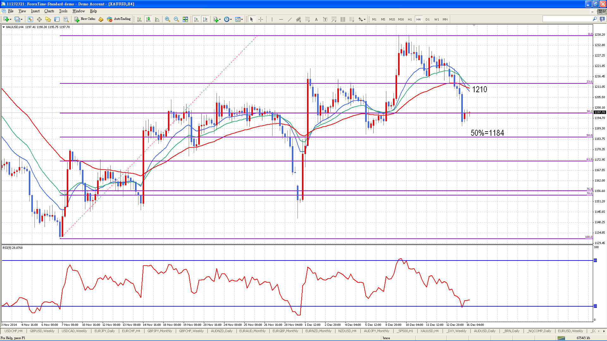Select the Horizontal Line tool
Viewport: 607px width, 341px height.
pyautogui.click(x=281, y=19)
